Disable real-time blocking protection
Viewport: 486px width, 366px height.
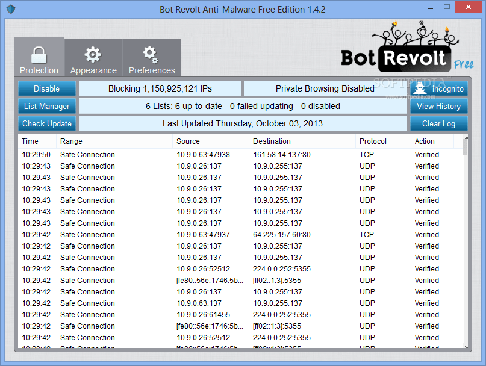pyautogui.click(x=46, y=88)
